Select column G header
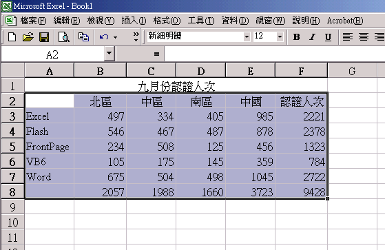This screenshot has height=250, width=385. click(352, 71)
